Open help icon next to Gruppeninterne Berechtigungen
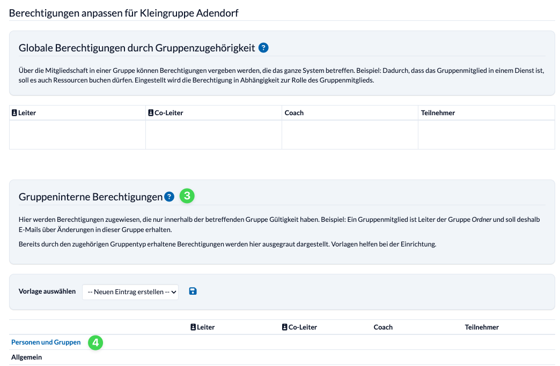The height and width of the screenshot is (366, 560). [170, 197]
